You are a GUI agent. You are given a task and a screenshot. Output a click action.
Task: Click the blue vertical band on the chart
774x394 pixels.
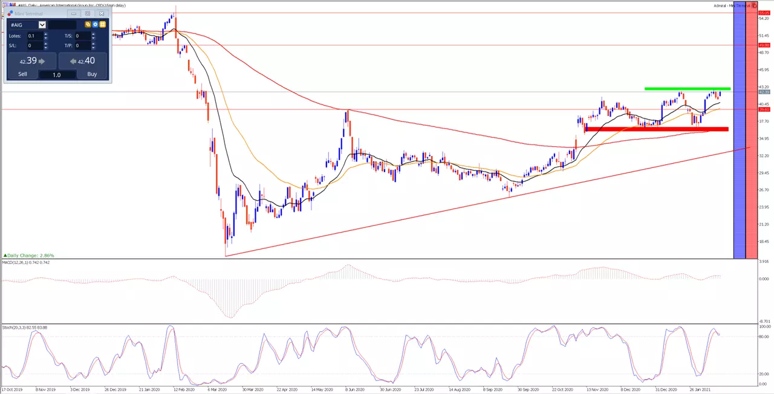coord(739,134)
